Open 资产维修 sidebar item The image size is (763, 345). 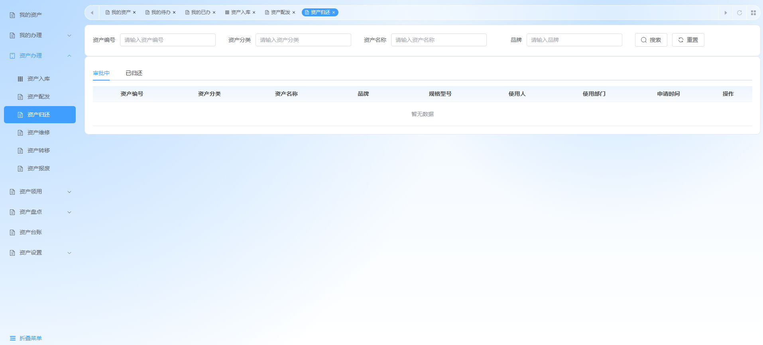coord(39,132)
